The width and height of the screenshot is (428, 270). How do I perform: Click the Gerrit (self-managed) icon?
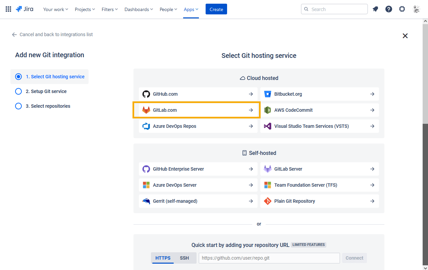pyautogui.click(x=146, y=201)
